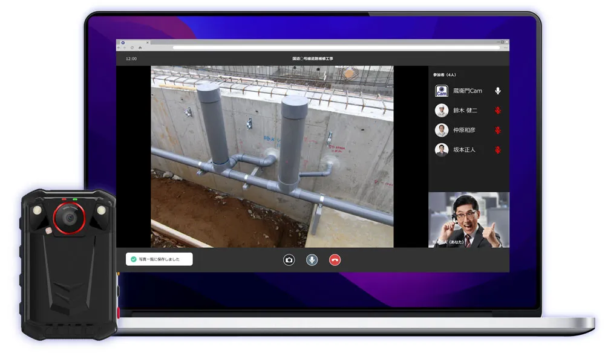End the call with the red hang-up button
This screenshot has width=605, height=359.
335,260
